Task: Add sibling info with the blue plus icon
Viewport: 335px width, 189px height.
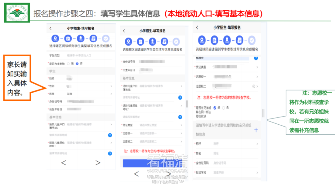Action: coord(256,130)
